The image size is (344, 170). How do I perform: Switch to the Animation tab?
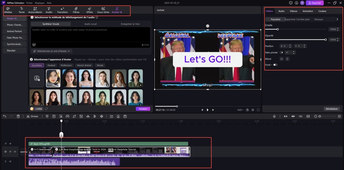coord(308,11)
